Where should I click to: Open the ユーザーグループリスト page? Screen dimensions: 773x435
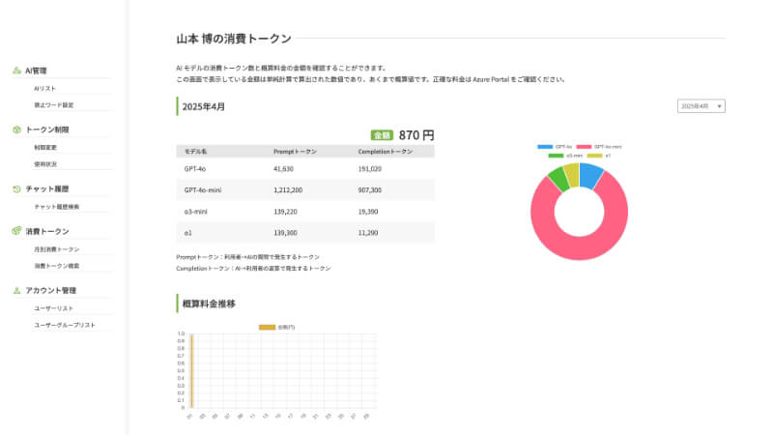pos(65,325)
